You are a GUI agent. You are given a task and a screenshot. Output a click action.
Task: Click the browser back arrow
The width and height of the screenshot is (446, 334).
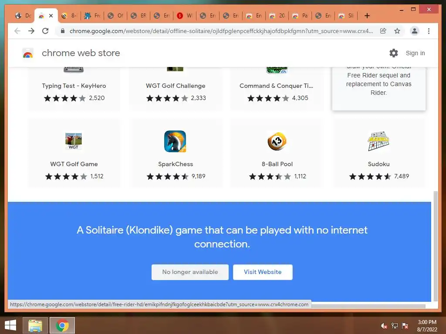17,31
